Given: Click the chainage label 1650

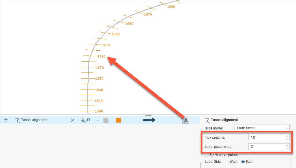Looking at the screenshot, I should pyautogui.click(x=129, y=24).
